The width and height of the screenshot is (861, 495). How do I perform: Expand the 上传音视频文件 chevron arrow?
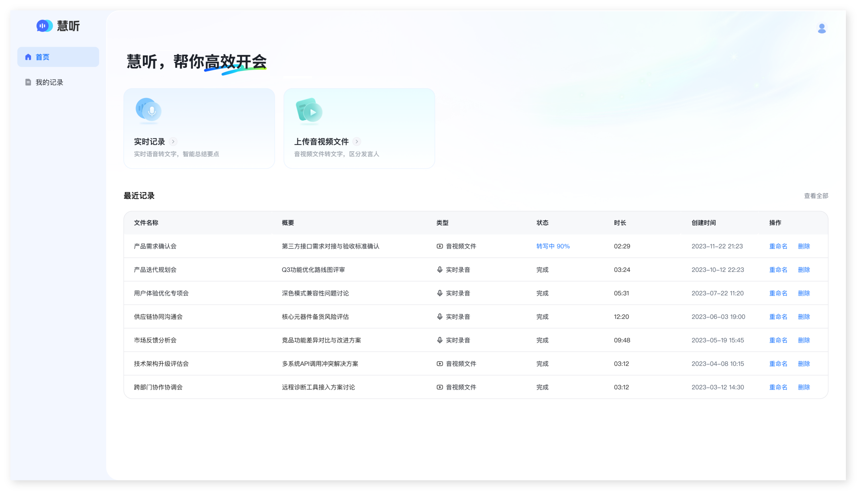[x=357, y=142]
